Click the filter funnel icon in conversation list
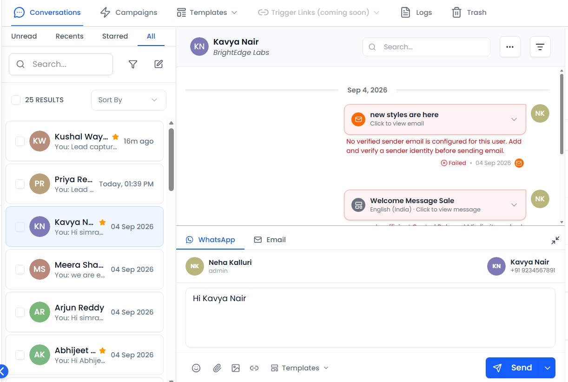This screenshot has width=568, height=382. pyautogui.click(x=133, y=64)
